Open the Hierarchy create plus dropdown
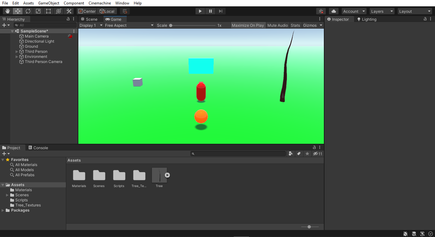Viewport: 435px width, 237px height. 6,25
